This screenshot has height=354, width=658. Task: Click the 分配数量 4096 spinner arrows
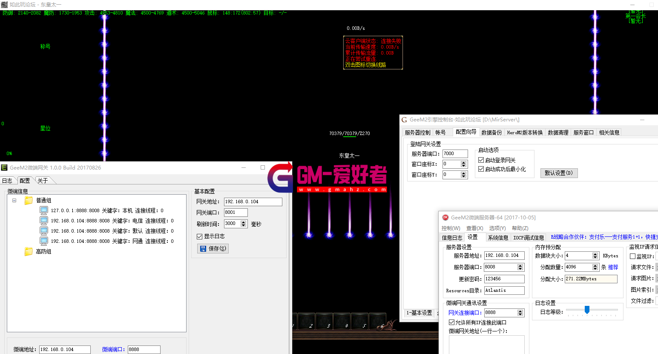pos(595,267)
